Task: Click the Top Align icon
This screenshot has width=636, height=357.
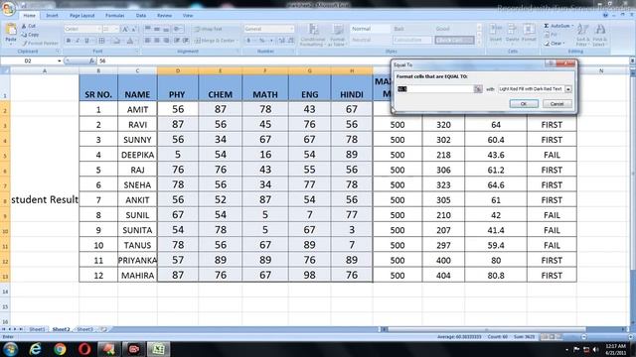Action: pyautogui.click(x=148, y=29)
